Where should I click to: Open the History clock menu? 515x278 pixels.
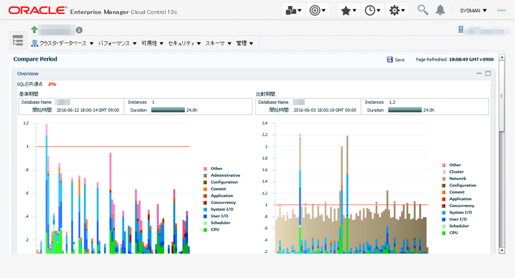click(373, 11)
